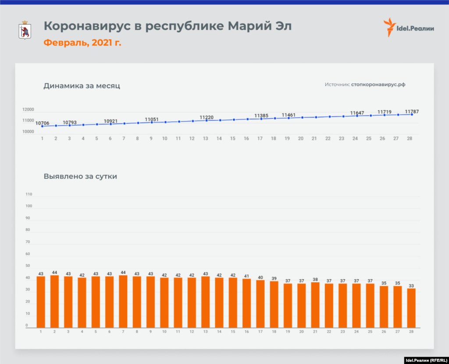Click the "Динамика за месяц" chart heading
This screenshot has height=364, width=449.
[x=82, y=86]
